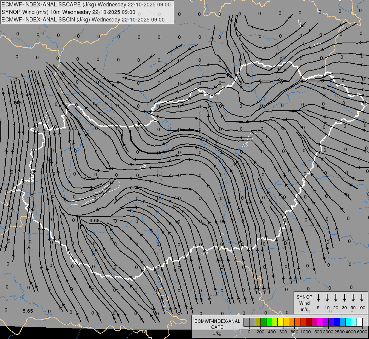Click the number 20 under wind arrow
The image size is (369, 339).
[336, 308]
